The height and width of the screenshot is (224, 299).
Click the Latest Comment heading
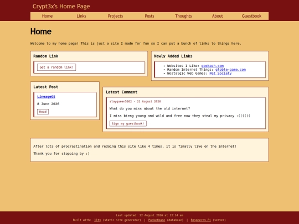click(122, 92)
